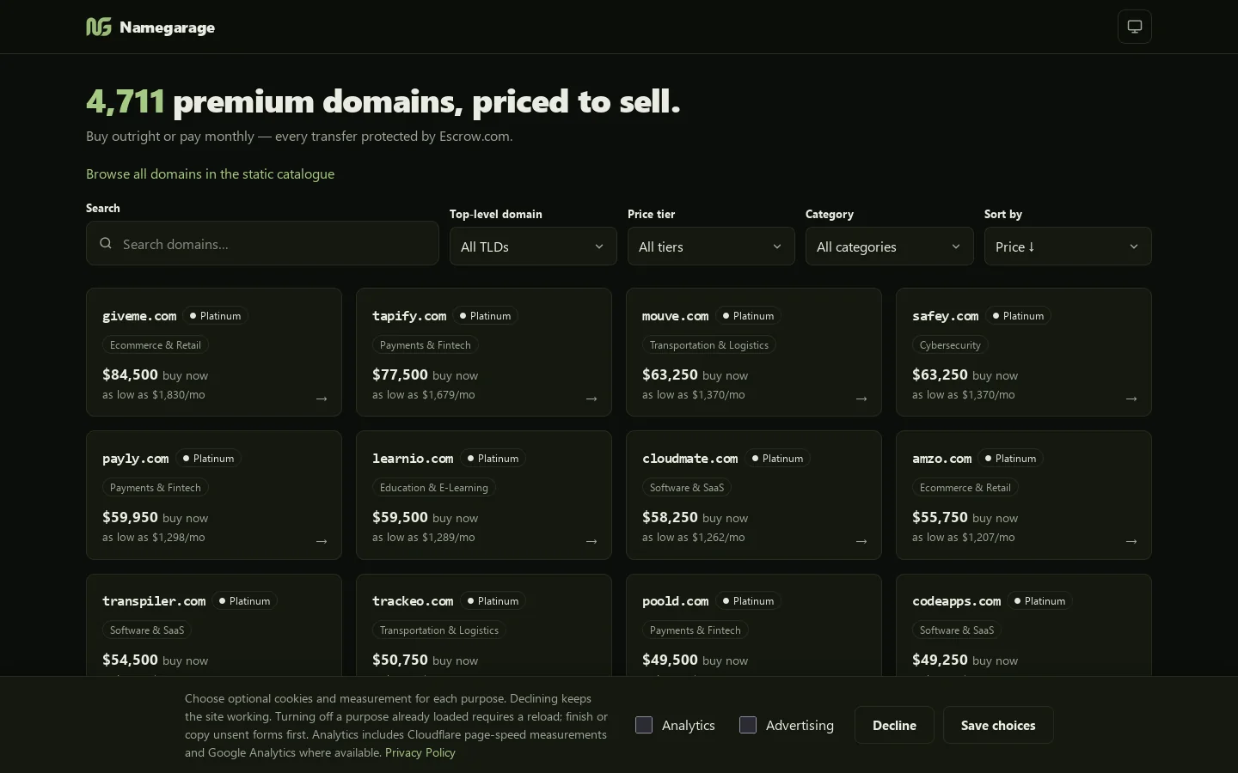This screenshot has height=773, width=1238.
Task: Click the Platinum badge on mouve.com
Action: (x=748, y=316)
